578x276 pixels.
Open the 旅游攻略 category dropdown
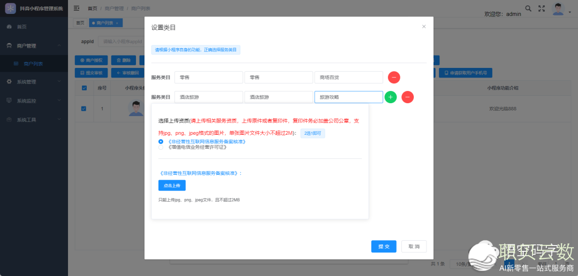tap(349, 97)
